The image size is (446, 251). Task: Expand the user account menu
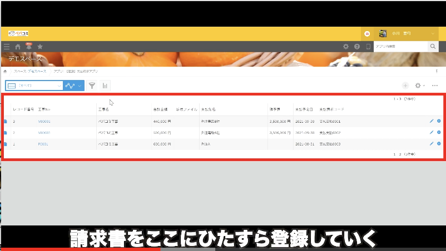point(433,34)
